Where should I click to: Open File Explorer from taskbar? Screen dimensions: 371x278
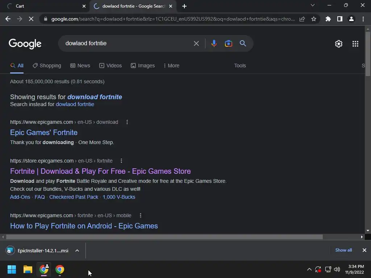(28, 269)
